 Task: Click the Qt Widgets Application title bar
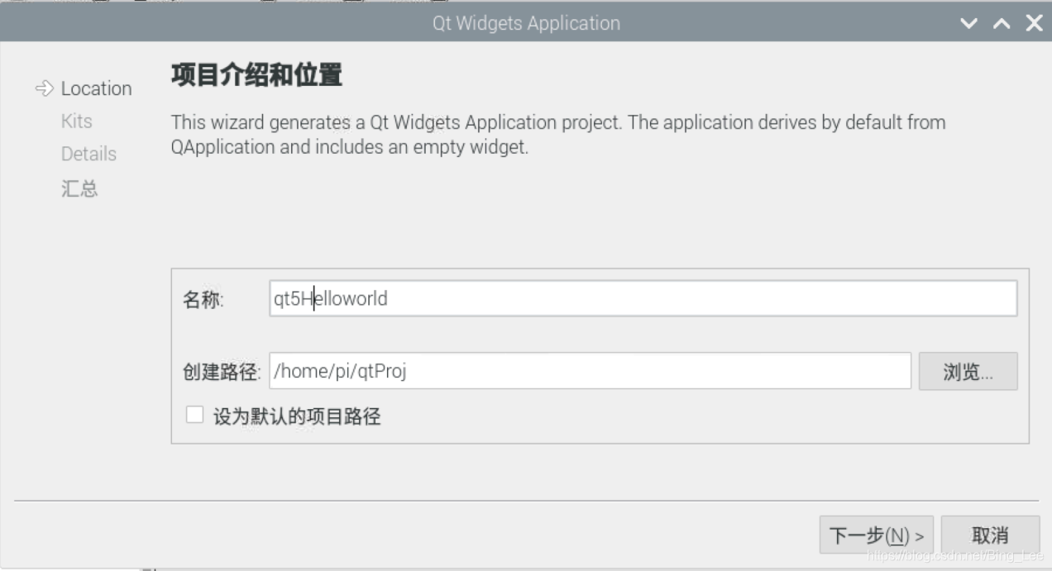pyautogui.click(x=526, y=23)
